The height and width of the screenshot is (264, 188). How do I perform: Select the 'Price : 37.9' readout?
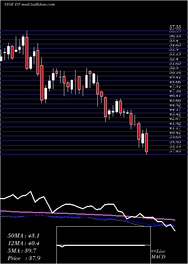pyautogui.click(x=24, y=258)
